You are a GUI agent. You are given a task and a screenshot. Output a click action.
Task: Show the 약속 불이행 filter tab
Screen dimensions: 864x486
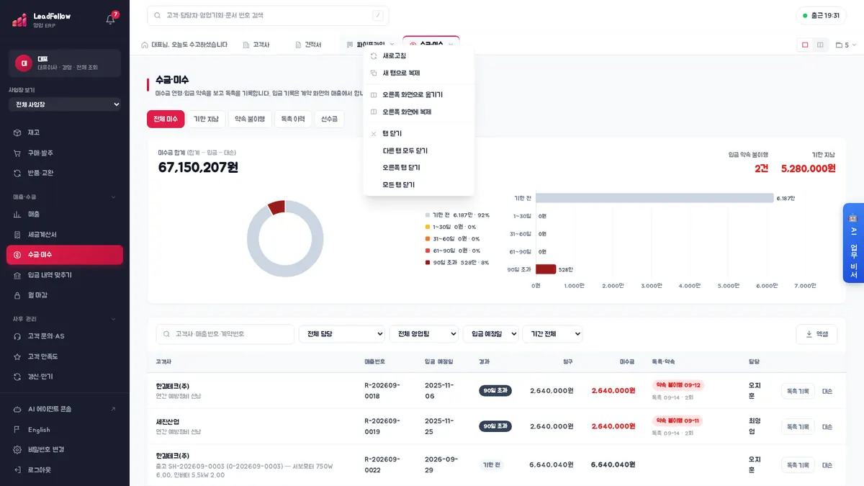[x=250, y=119]
